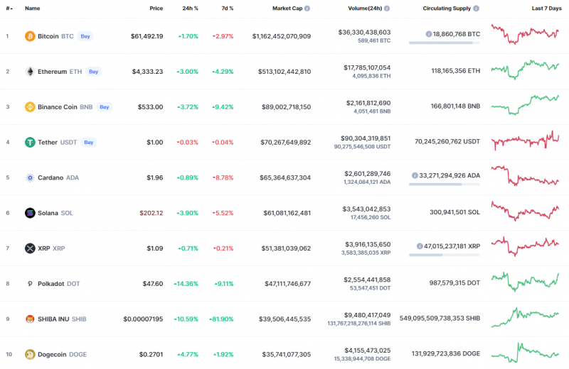Open Polkadot's last 7 days sparkline chart
Image resolution: width=569 pixels, height=369 pixels.
click(525, 282)
